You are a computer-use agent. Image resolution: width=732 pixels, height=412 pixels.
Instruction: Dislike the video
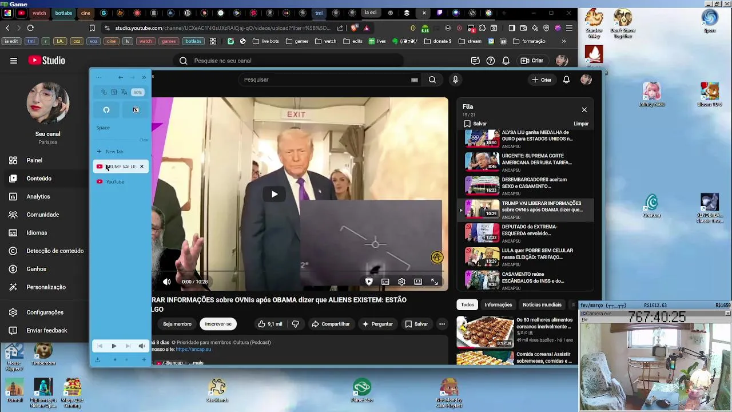tap(296, 324)
